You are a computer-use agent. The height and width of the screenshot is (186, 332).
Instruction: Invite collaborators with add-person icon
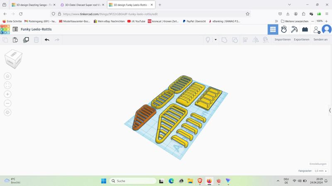(317, 30)
